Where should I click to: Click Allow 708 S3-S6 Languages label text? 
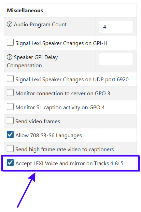(48, 136)
